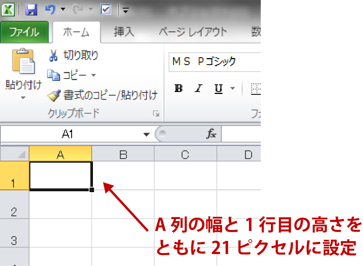
Task: Open the クリップボード group dialog launcher
Action: point(156,114)
